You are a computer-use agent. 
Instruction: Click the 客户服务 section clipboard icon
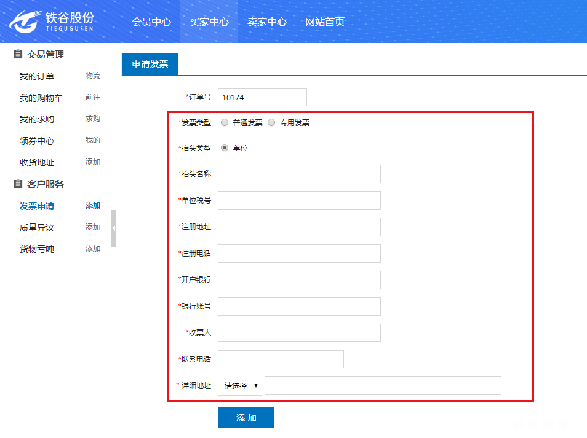click(x=18, y=184)
